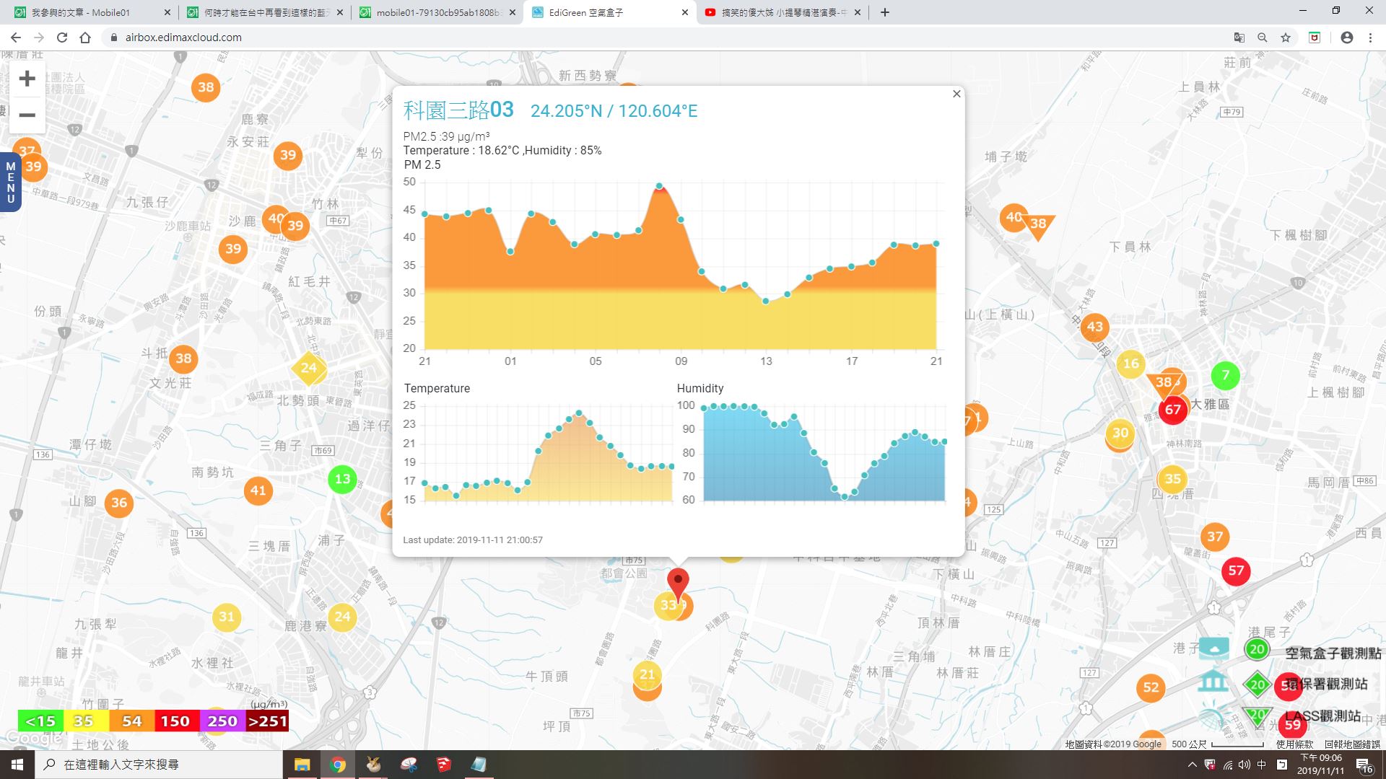The width and height of the screenshot is (1386, 779).
Task: Switch to 何時才能在台中再看到這樣的藍 tab
Action: [264, 12]
